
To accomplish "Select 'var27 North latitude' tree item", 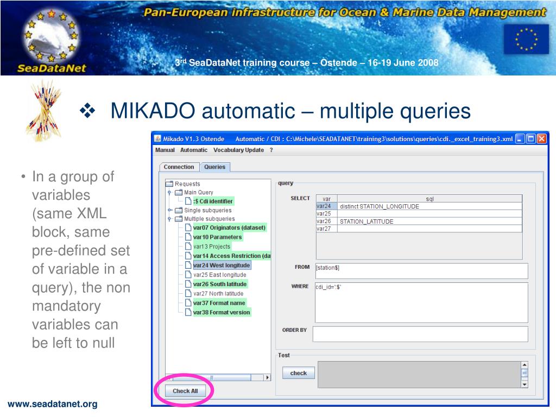I will click(218, 294).
